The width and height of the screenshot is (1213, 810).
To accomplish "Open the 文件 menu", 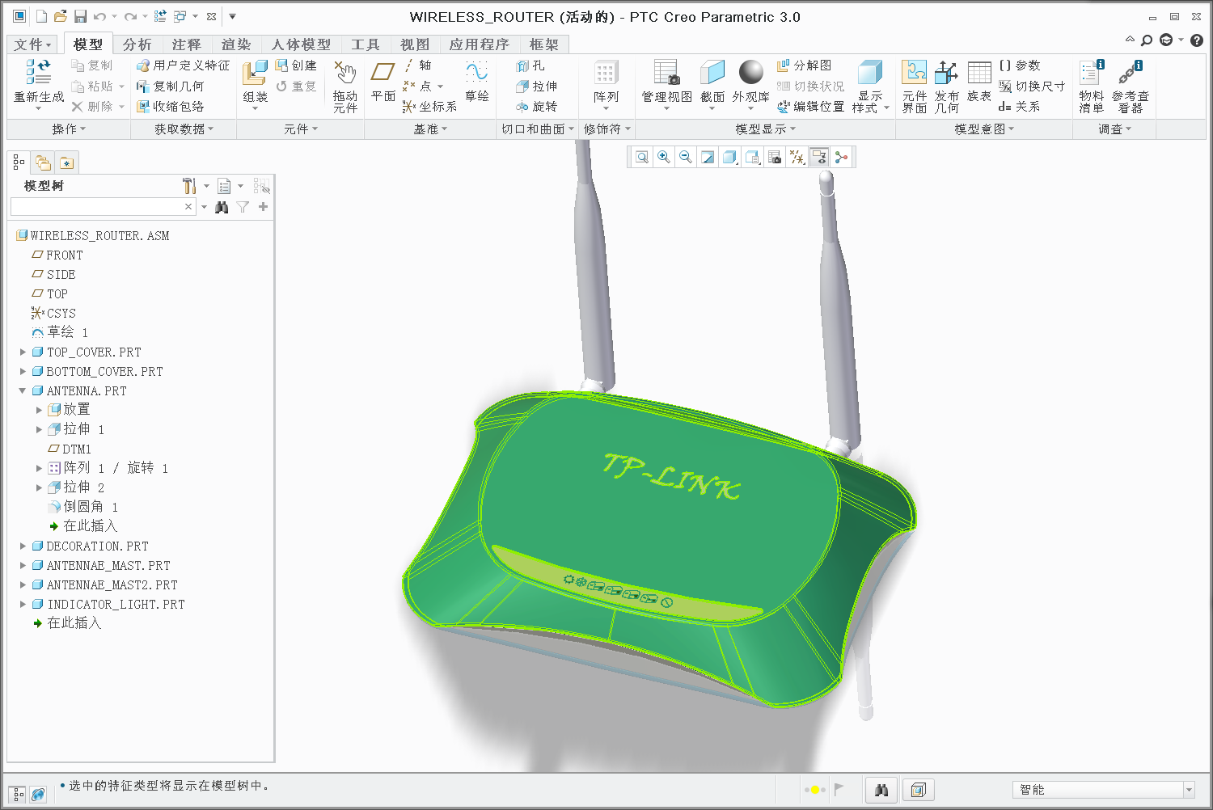I will (x=33, y=44).
